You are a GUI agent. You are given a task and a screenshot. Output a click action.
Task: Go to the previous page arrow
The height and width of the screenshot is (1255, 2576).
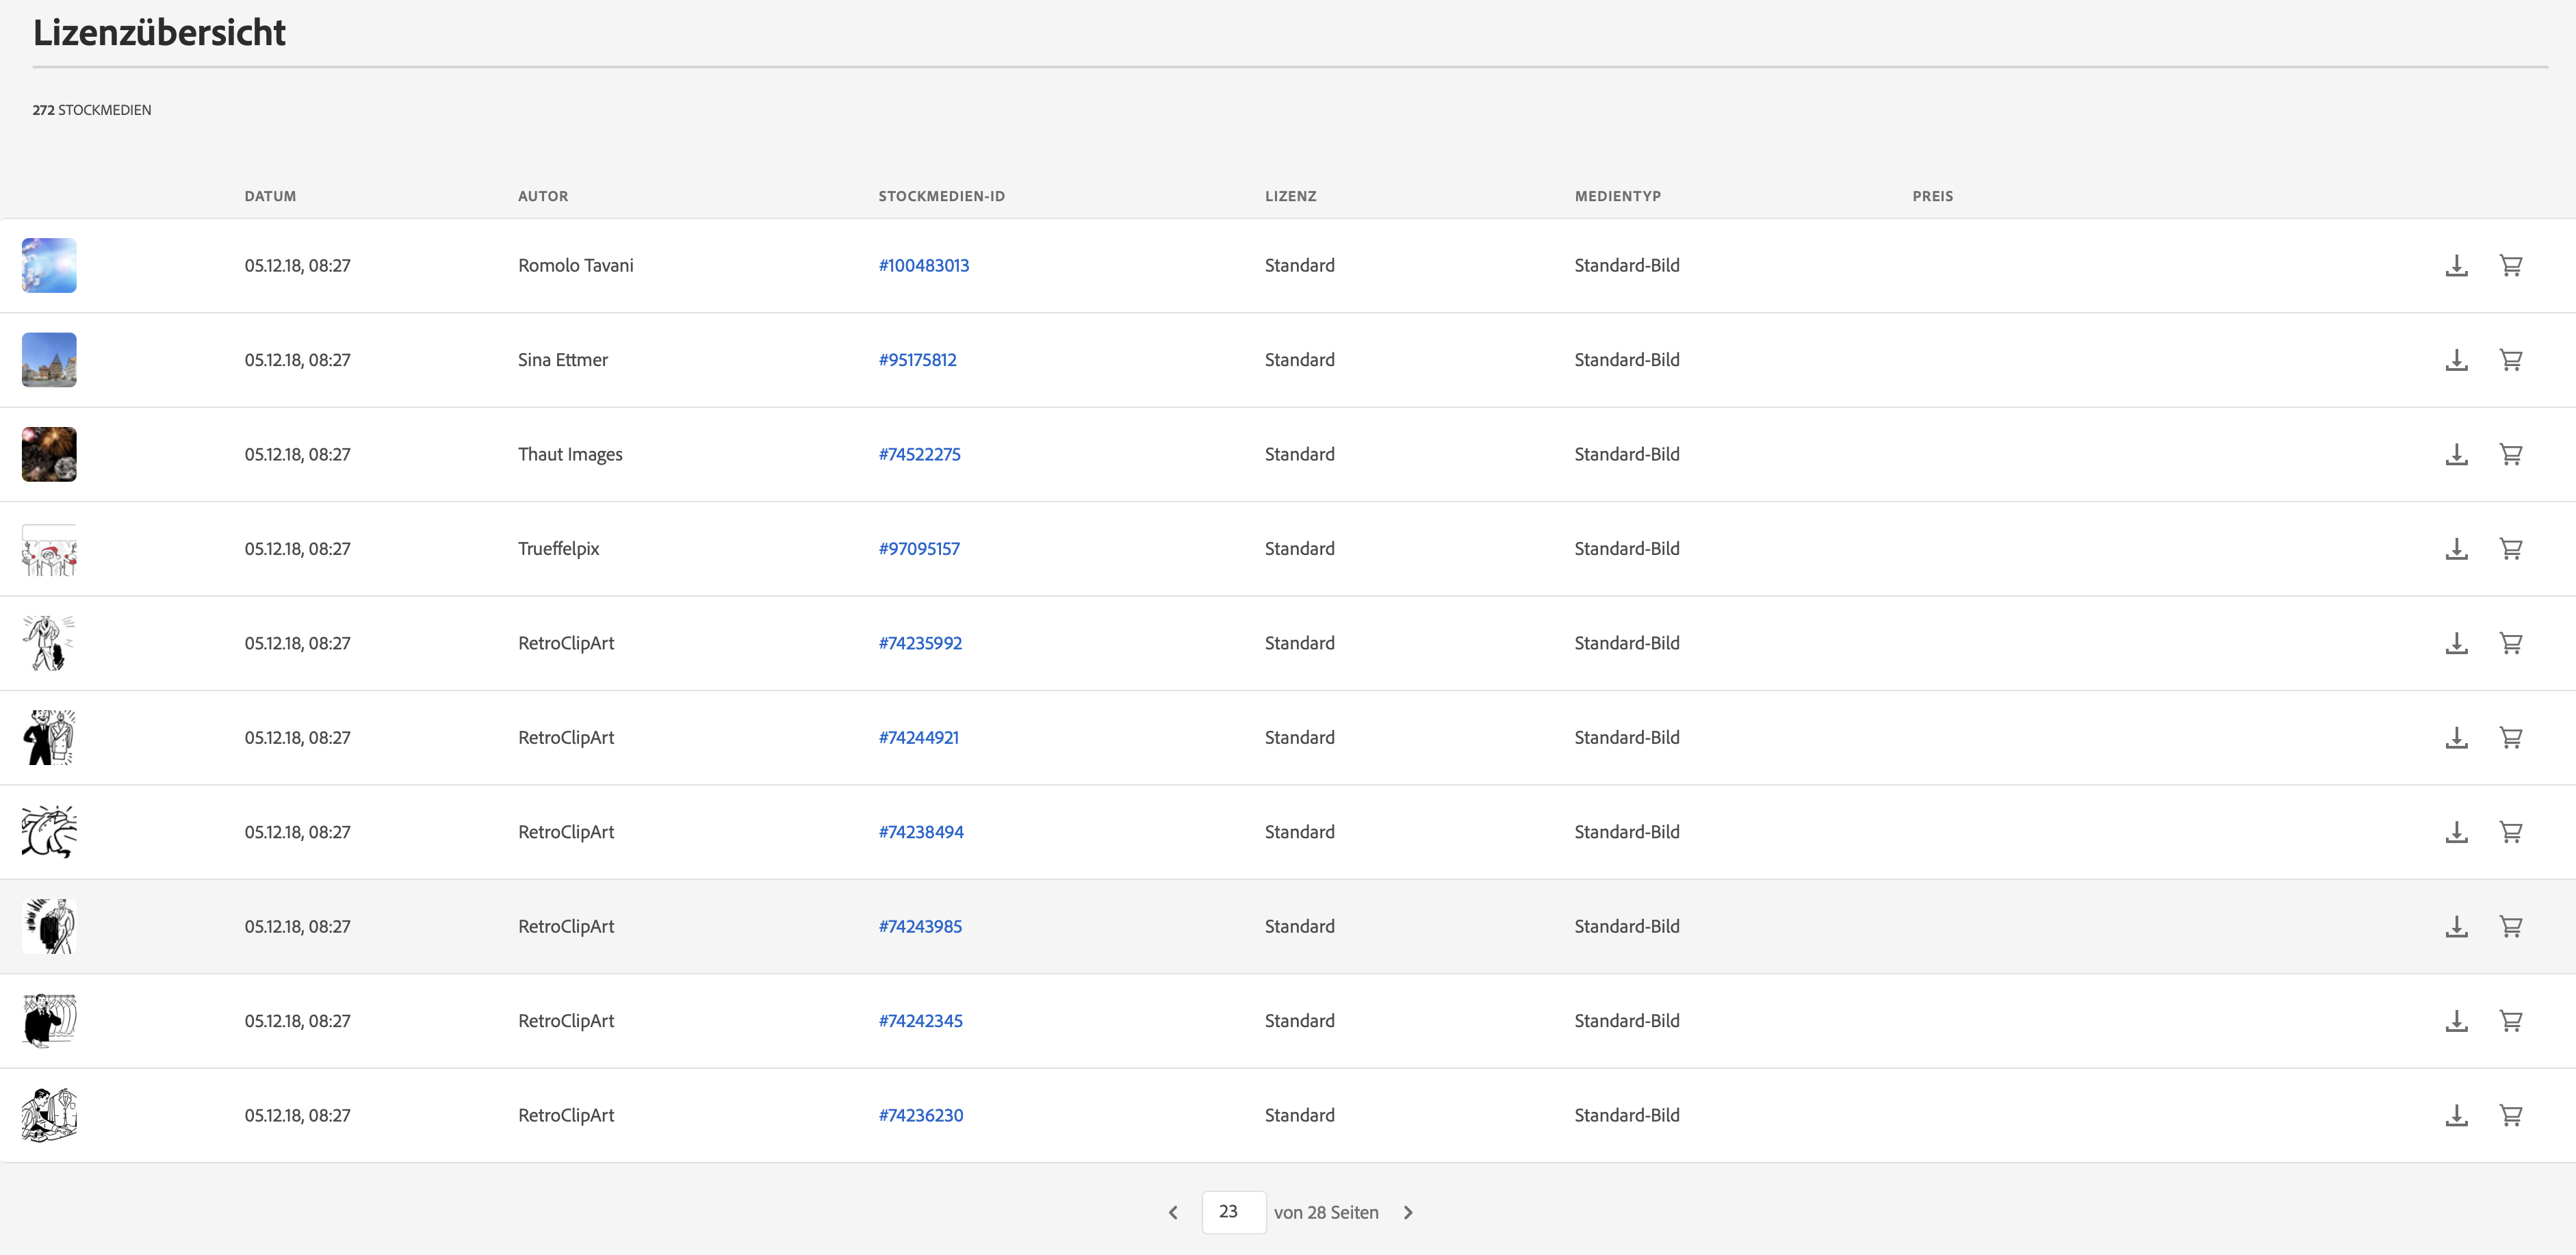1173,1213
